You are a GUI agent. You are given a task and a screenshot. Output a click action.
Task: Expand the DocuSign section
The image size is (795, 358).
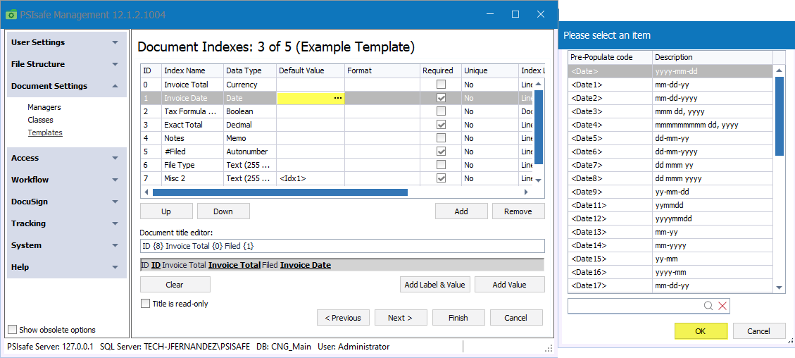click(x=67, y=202)
